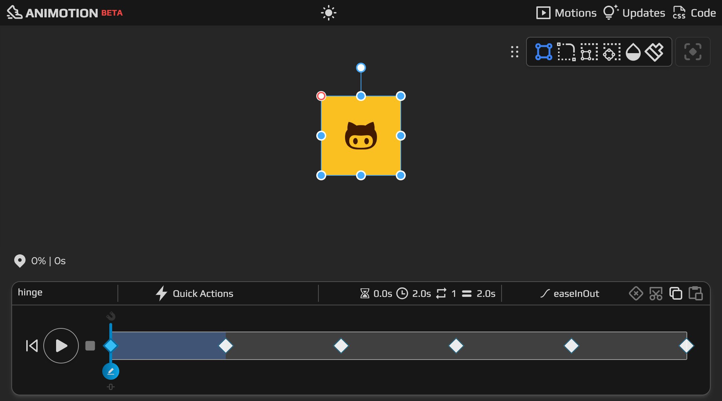Click the total time 2.0s value
The height and width of the screenshot is (401, 722).
click(x=479, y=293)
